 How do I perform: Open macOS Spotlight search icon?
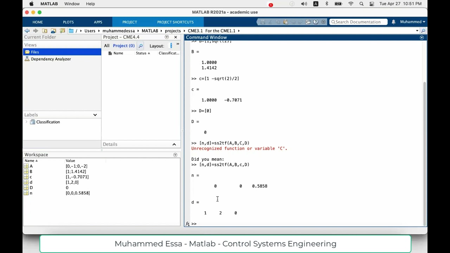[361, 4]
